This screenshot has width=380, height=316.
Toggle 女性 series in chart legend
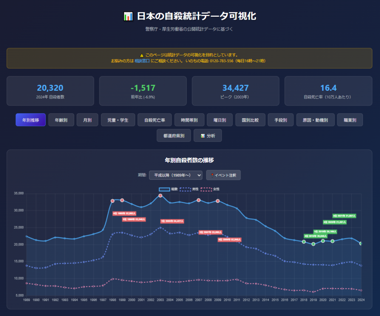(x=210, y=189)
